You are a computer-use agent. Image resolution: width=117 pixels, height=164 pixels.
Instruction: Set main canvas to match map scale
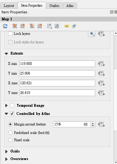coord(40,26)
